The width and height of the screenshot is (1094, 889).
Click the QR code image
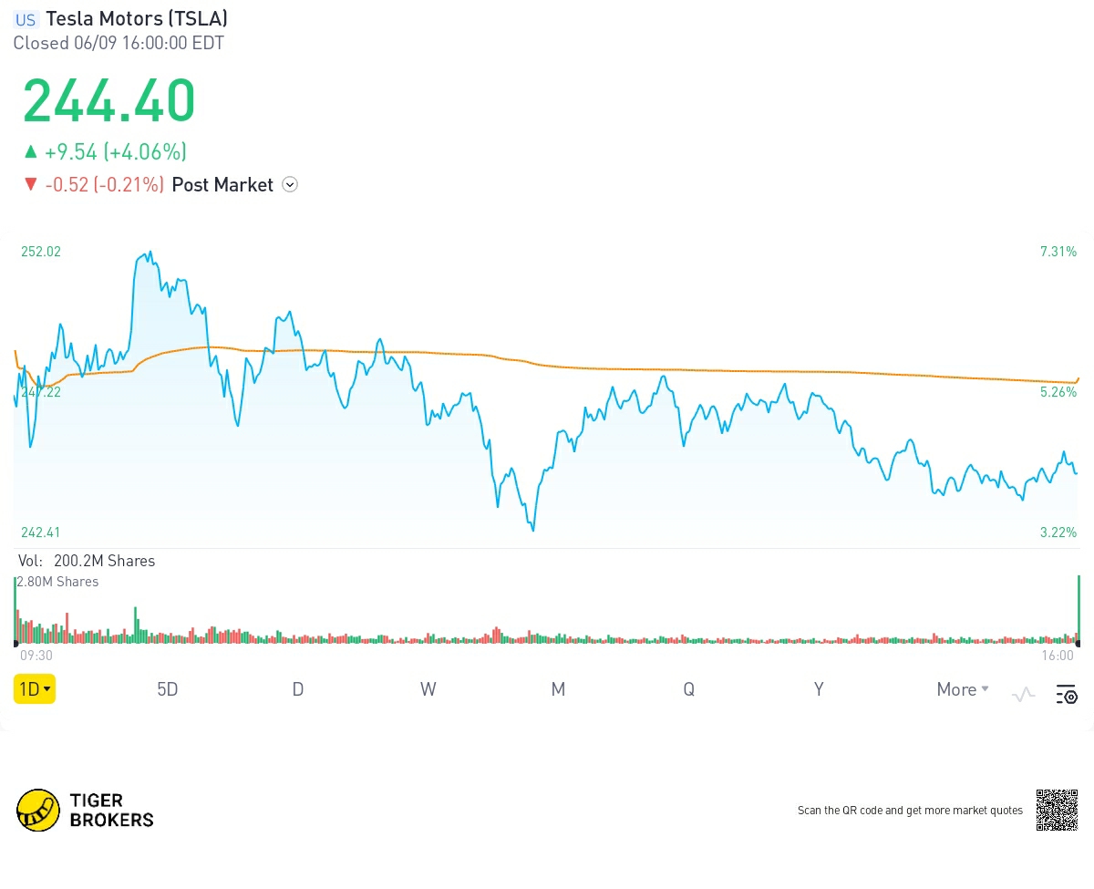pos(1057,810)
